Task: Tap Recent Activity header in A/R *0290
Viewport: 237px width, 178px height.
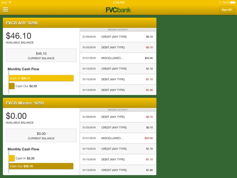Action: click(x=118, y=30)
